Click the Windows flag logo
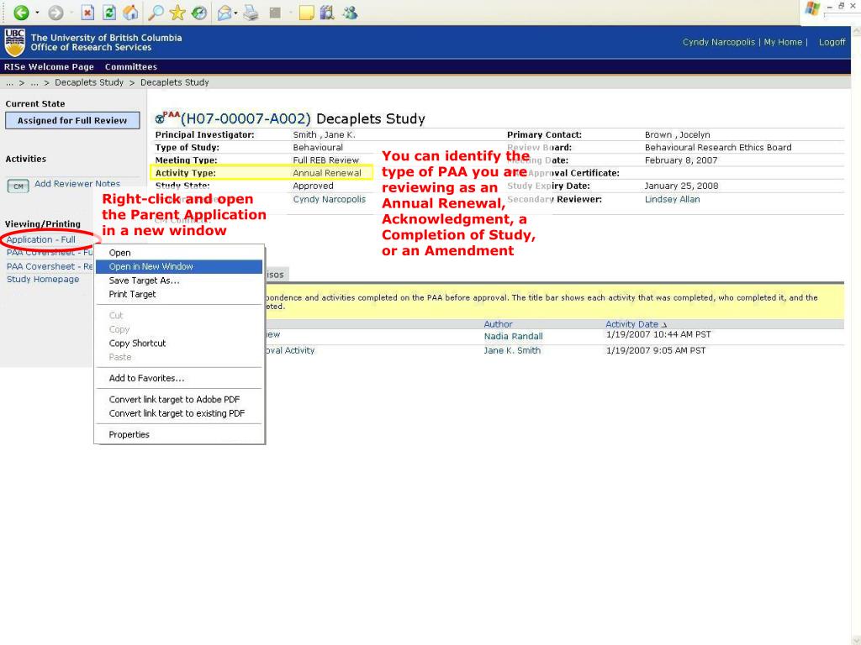Viewport: 861px width, 645px height. 812,8
